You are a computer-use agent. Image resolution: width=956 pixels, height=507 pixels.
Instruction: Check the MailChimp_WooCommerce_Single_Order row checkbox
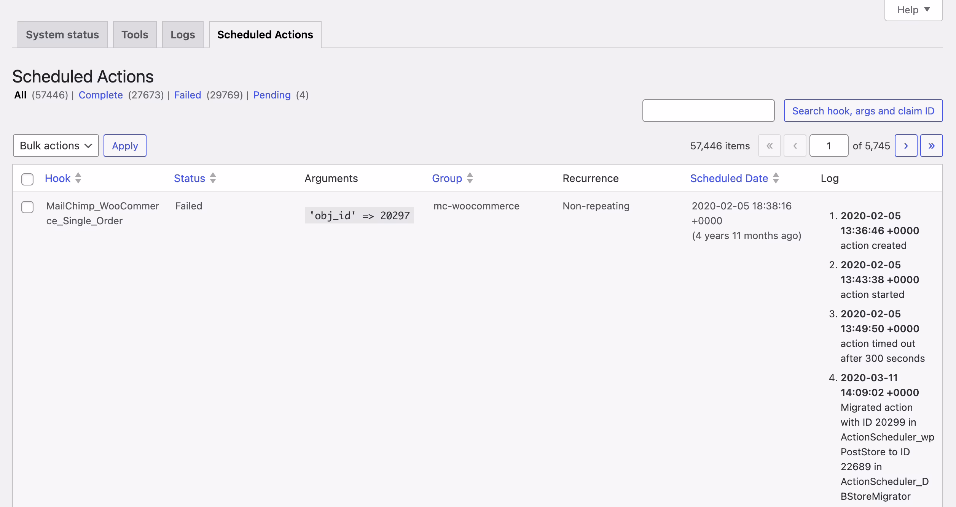[27, 207]
